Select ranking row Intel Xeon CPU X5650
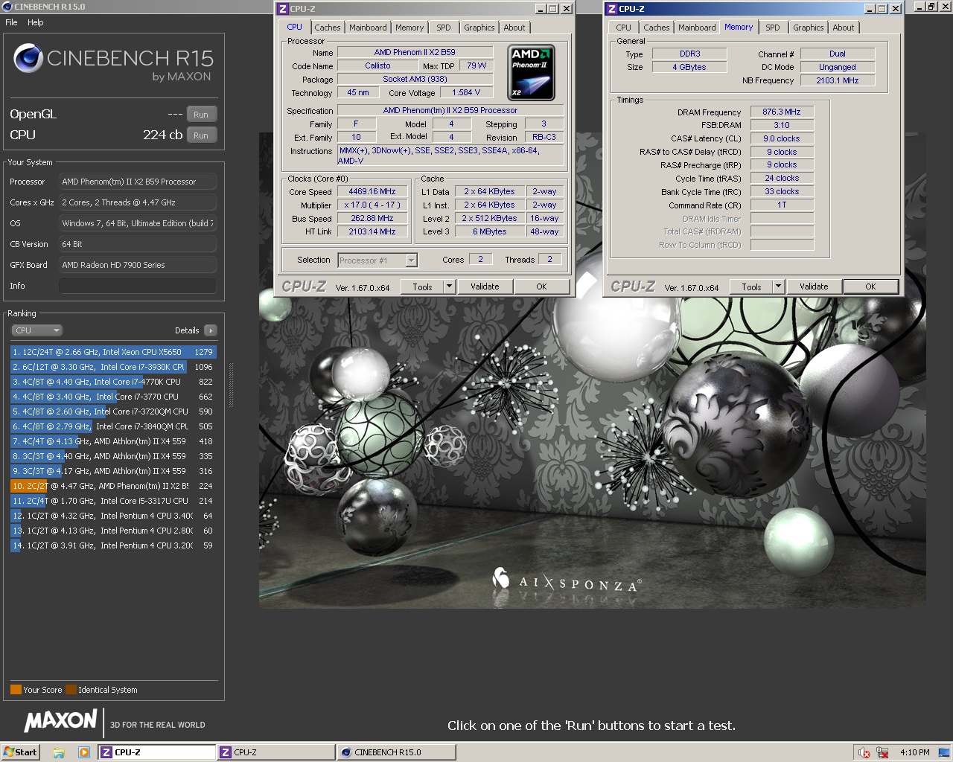The height and width of the screenshot is (762, 953). (x=113, y=352)
